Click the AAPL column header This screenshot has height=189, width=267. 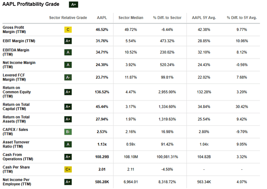102,18
